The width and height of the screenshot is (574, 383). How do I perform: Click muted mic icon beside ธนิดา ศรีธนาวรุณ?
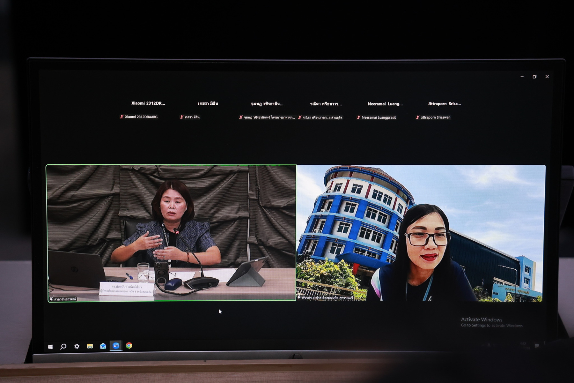coord(300,117)
